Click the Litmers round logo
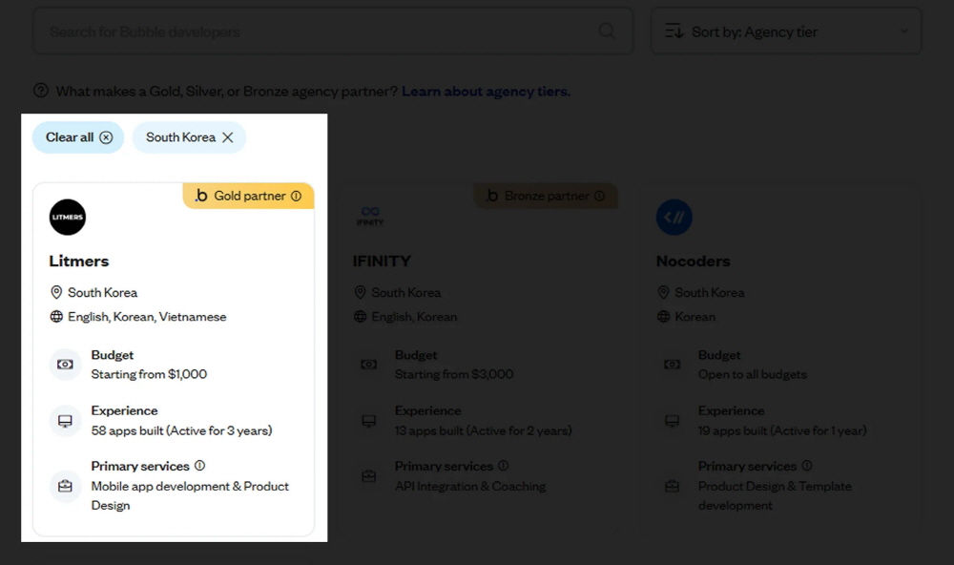 [68, 218]
